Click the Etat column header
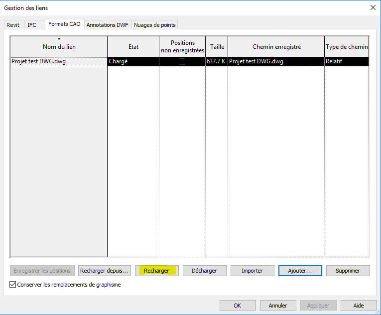 click(x=133, y=47)
